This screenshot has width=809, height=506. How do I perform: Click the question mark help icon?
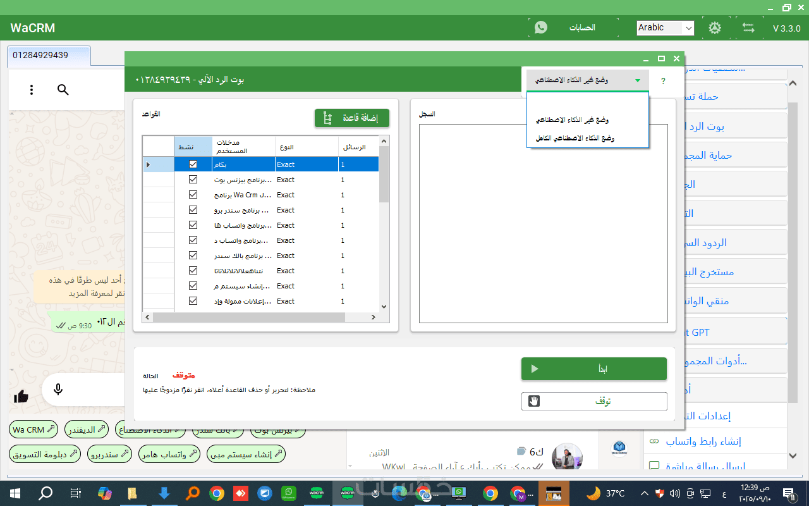663,81
